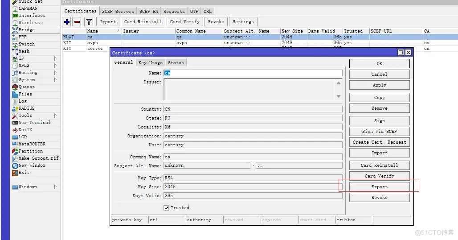Click the Sign button

(379, 121)
